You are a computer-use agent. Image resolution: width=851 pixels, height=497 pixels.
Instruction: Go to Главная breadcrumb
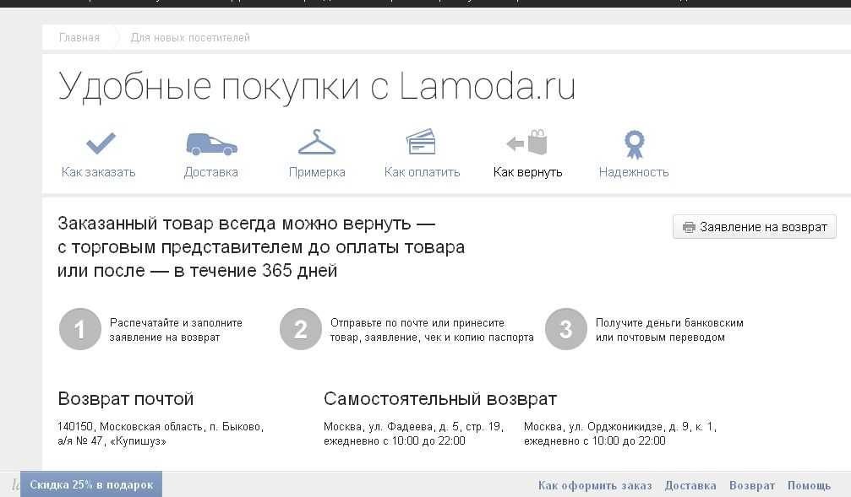79,37
